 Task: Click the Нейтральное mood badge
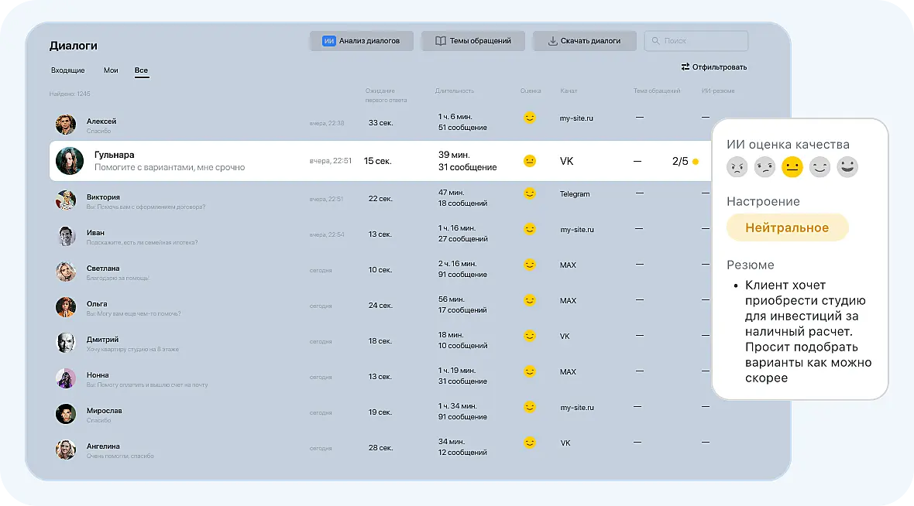(x=787, y=227)
